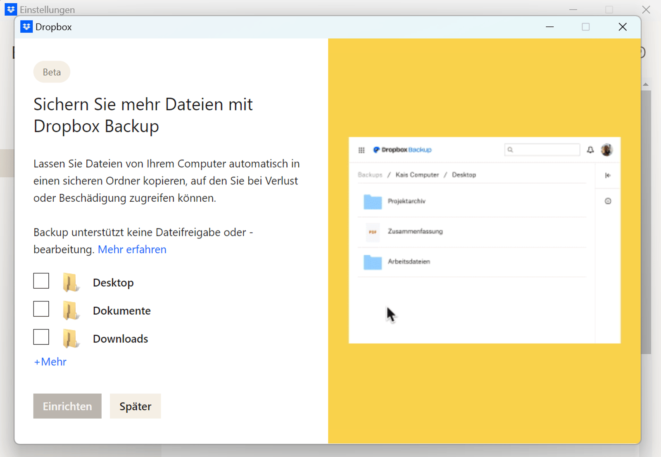This screenshot has width=661, height=457.
Task: Open the Arbeitsdateien folder icon
Action: 372,262
